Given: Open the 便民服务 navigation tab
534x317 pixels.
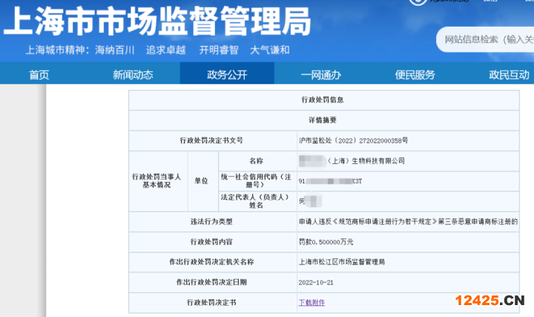Looking at the screenshot, I should [415, 75].
